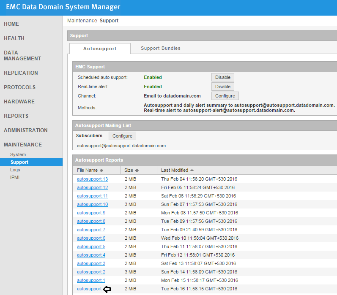Select Logs under Maintenance
The image size is (337, 295).
coord(15,170)
